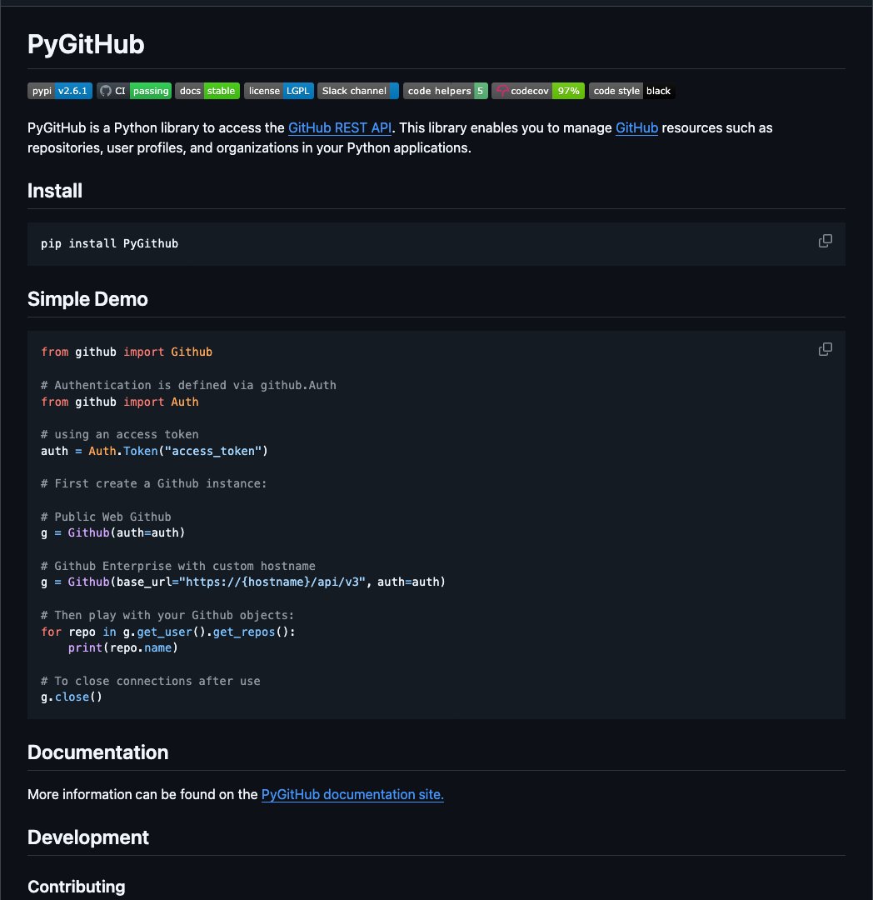The image size is (873, 900).
Task: Click the 'g = Github(auth=auth)' line
Action: point(113,532)
